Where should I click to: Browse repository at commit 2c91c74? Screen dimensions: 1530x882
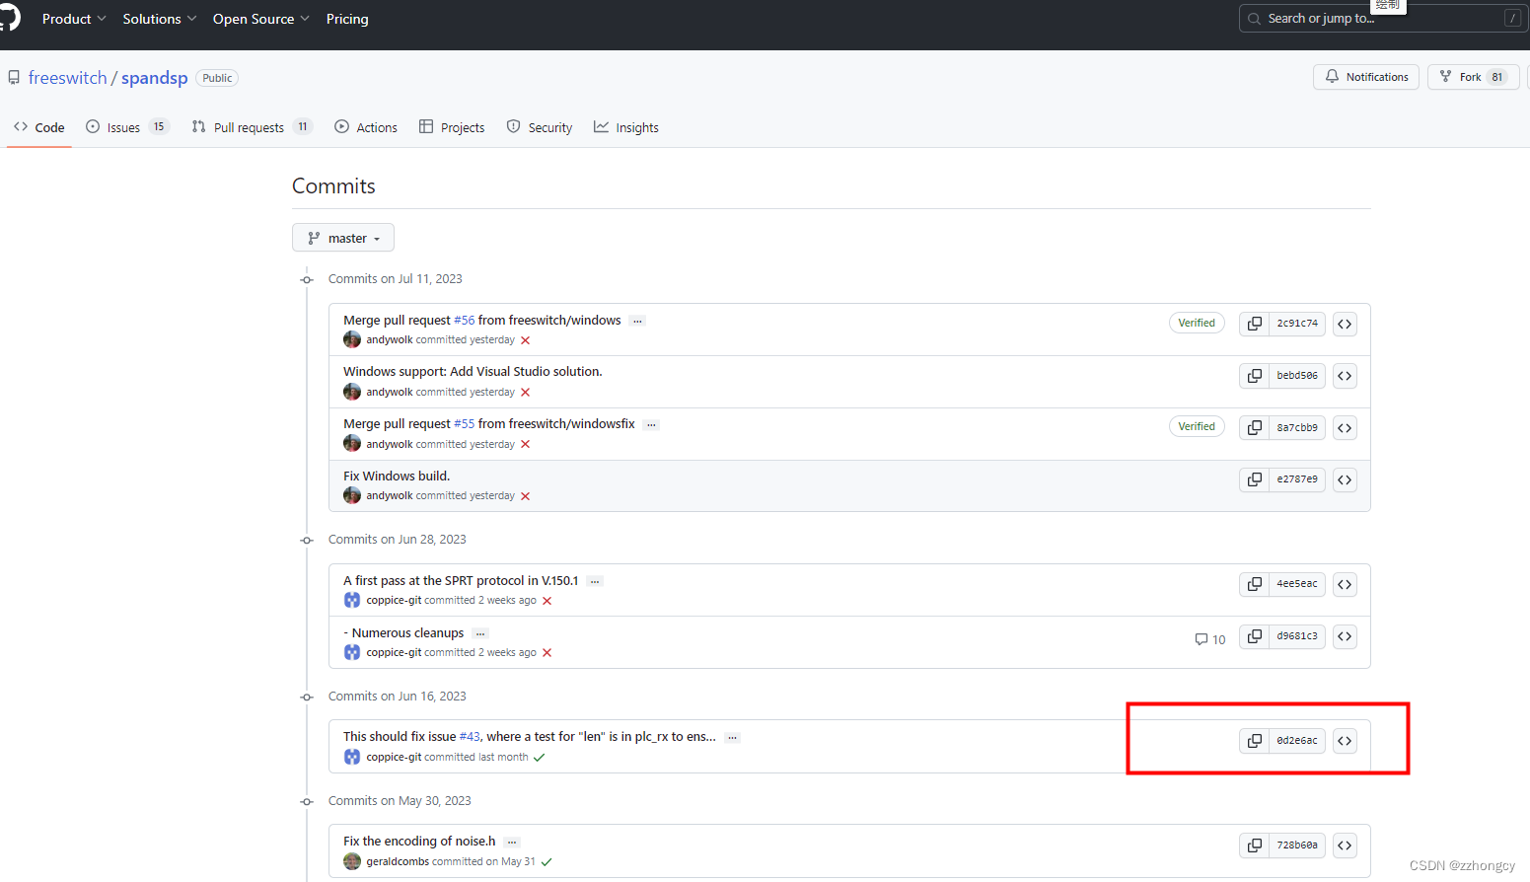[x=1345, y=324]
